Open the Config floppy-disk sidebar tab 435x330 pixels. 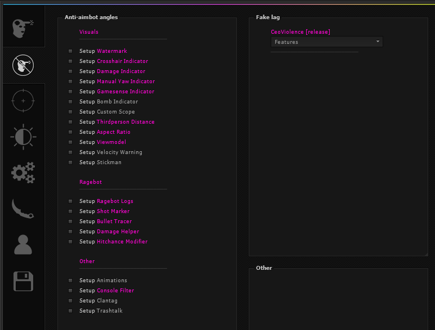(23, 281)
